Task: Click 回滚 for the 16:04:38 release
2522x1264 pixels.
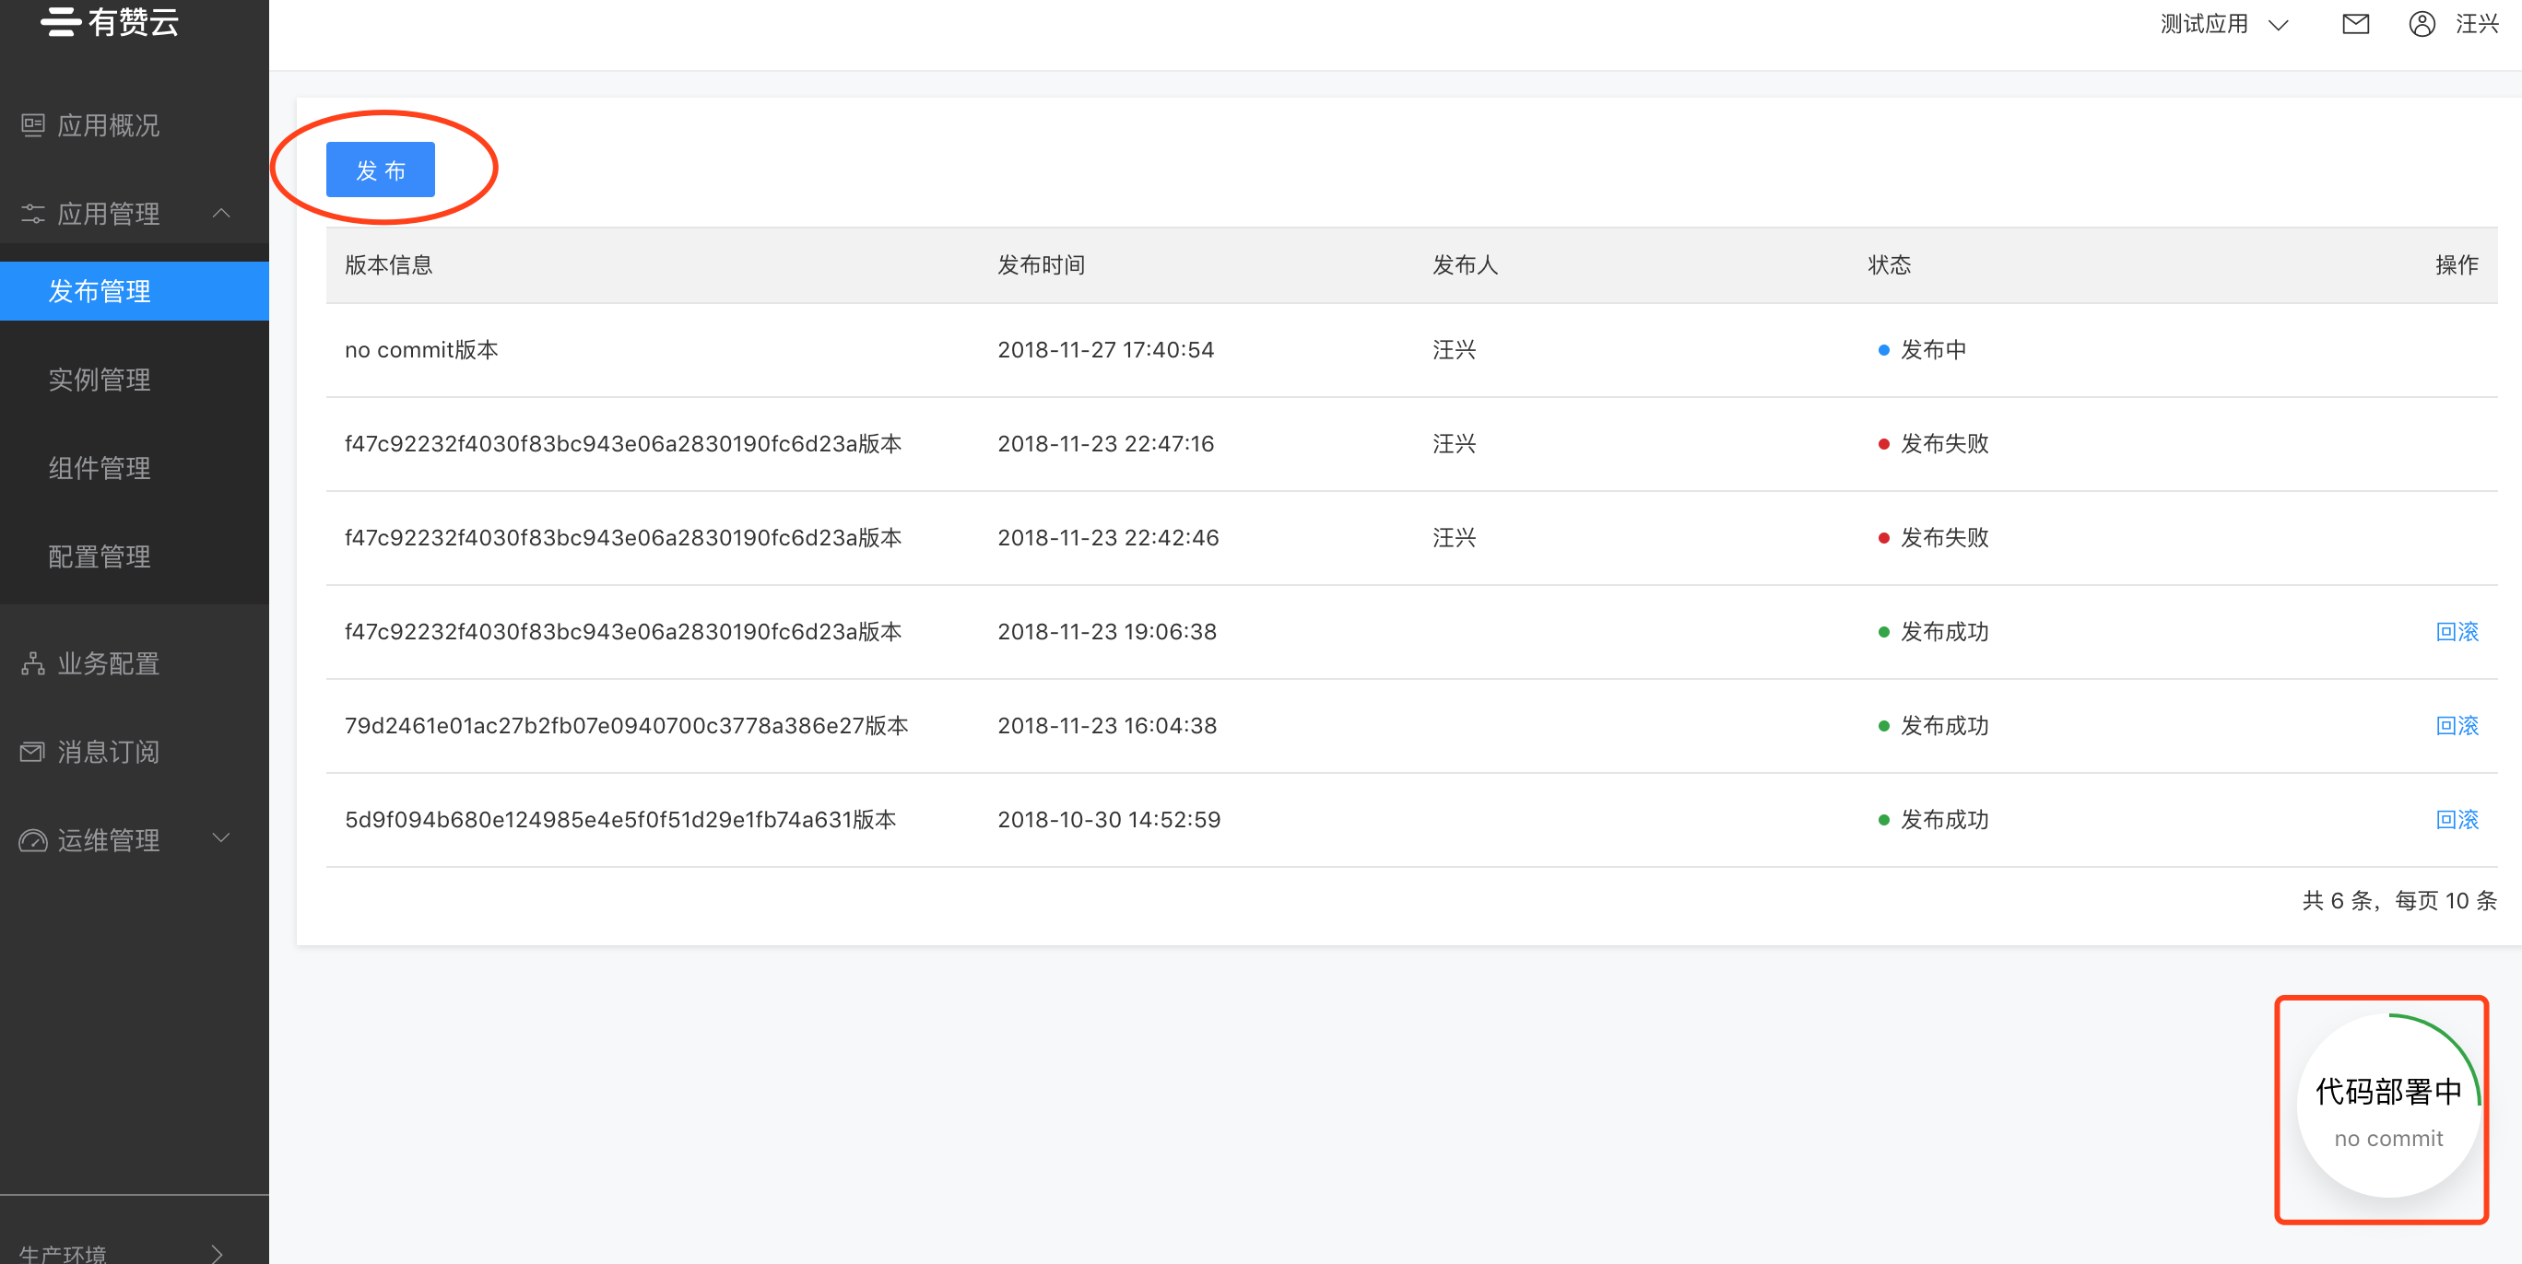Action: click(2457, 726)
